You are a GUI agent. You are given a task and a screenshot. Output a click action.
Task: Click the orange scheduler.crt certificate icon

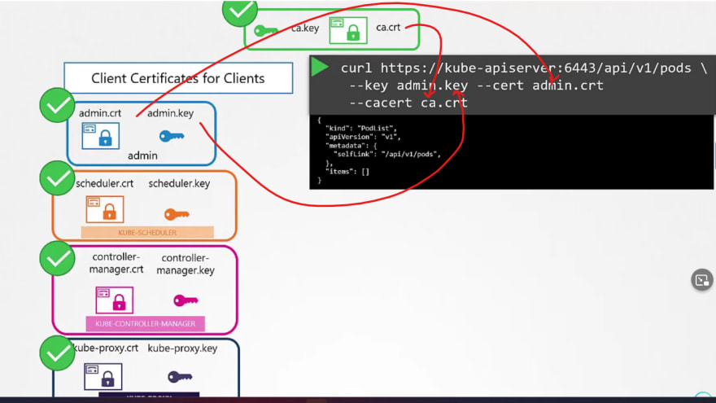click(x=105, y=209)
